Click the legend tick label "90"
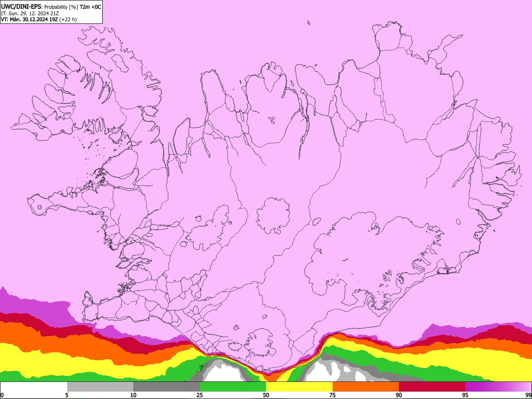Screen dimensions: 532x399 (x=399, y=395)
